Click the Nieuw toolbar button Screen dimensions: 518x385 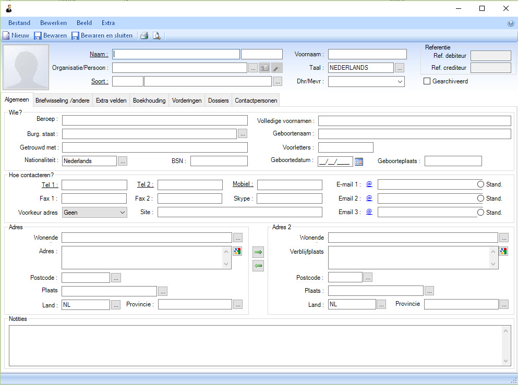pyautogui.click(x=16, y=36)
